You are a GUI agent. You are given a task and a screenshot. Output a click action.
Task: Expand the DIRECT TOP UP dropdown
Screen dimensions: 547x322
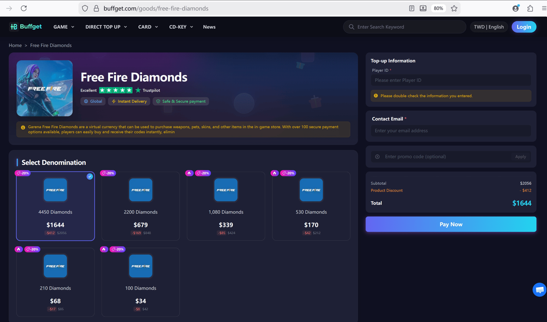click(x=106, y=27)
